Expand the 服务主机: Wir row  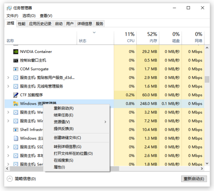point(8,121)
